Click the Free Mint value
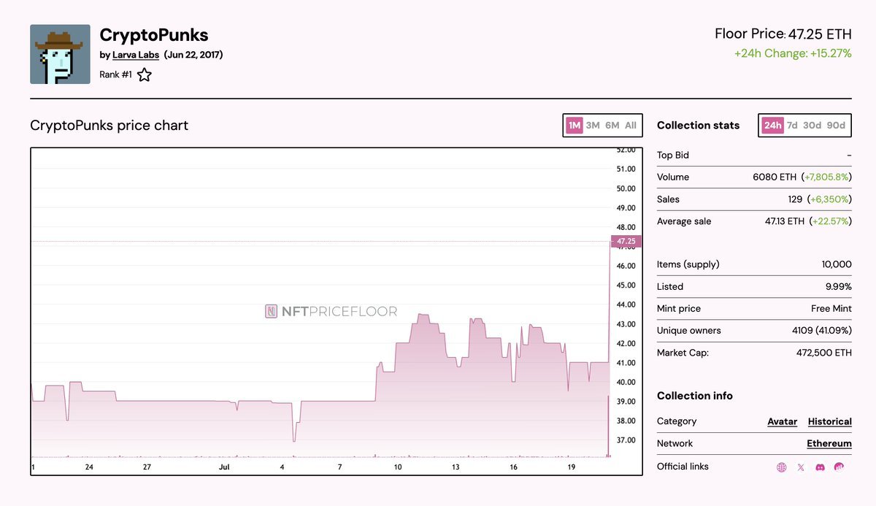 click(x=831, y=308)
